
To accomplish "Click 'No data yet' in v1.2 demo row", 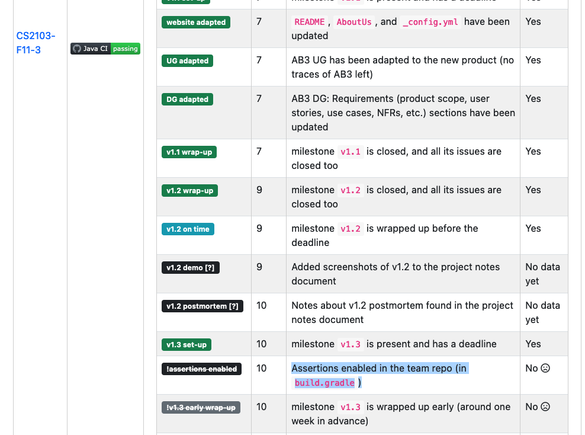I will pos(542,274).
